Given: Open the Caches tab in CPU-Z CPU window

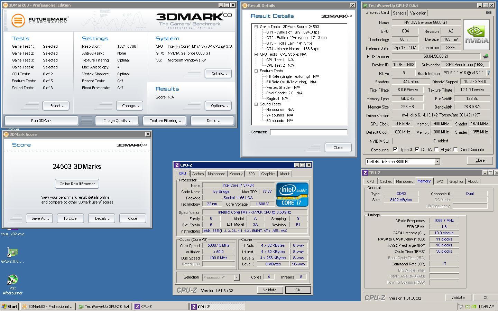Looking at the screenshot, I should [197, 174].
